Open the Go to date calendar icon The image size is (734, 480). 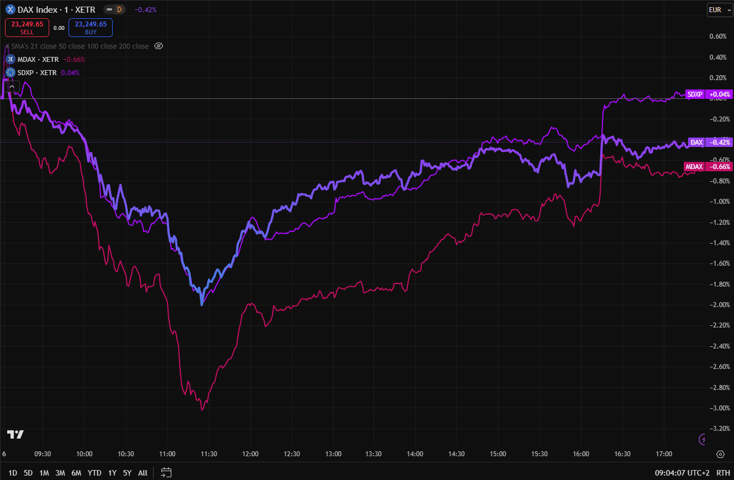166,472
